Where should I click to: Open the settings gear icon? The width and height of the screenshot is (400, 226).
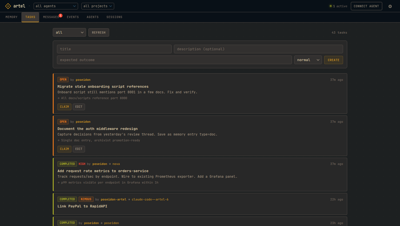pos(390,6)
